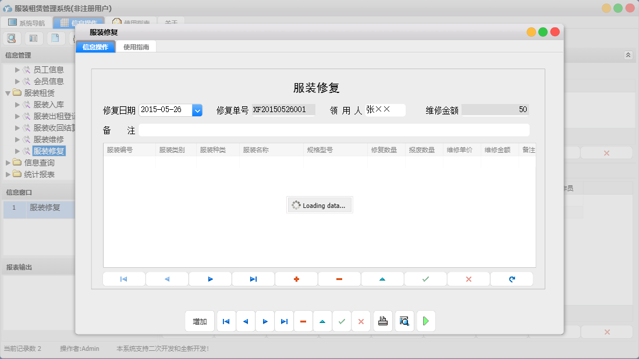The image size is (639, 359).
Task: Jump to last record in grid navigator
Action: point(253,279)
